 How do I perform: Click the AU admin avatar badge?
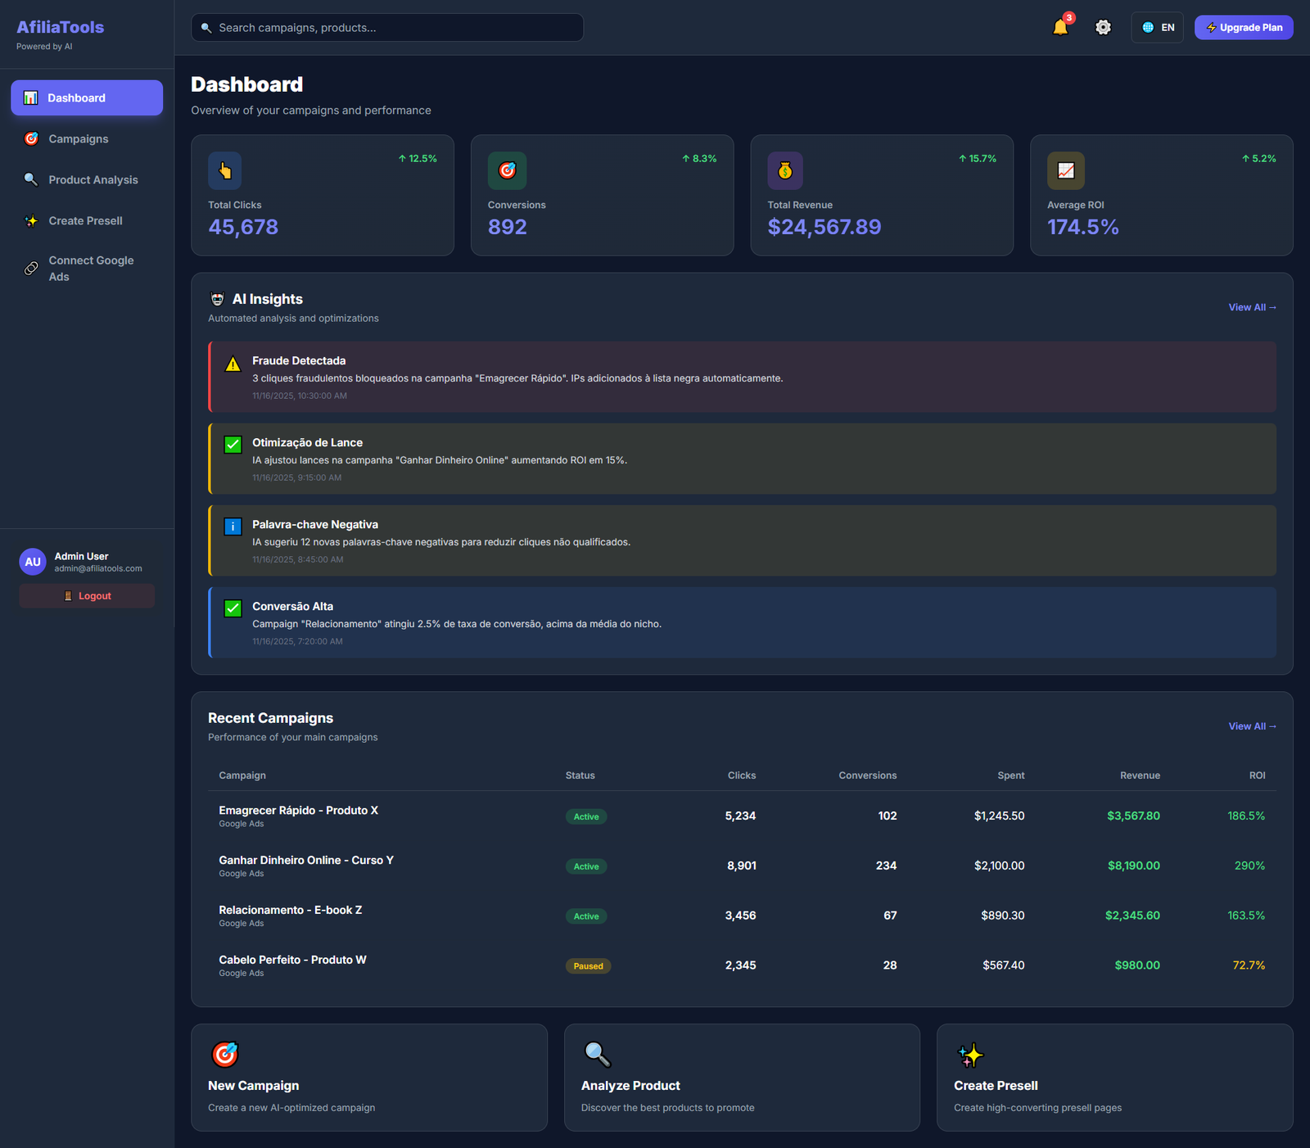32,562
